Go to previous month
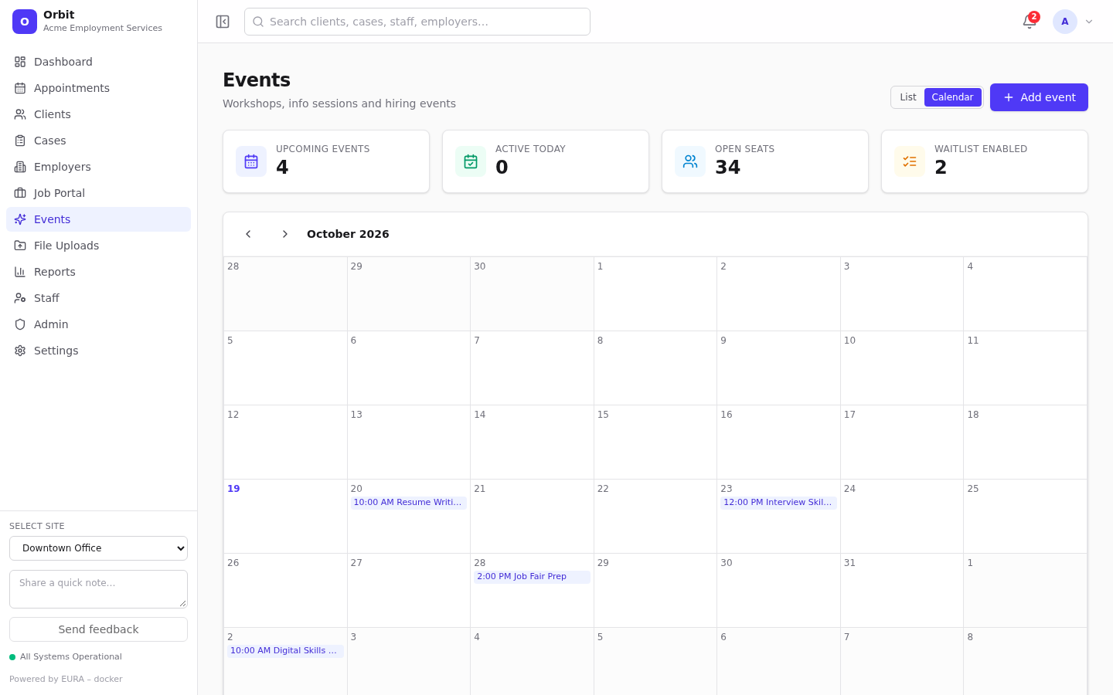1113x695 pixels. [x=248, y=234]
